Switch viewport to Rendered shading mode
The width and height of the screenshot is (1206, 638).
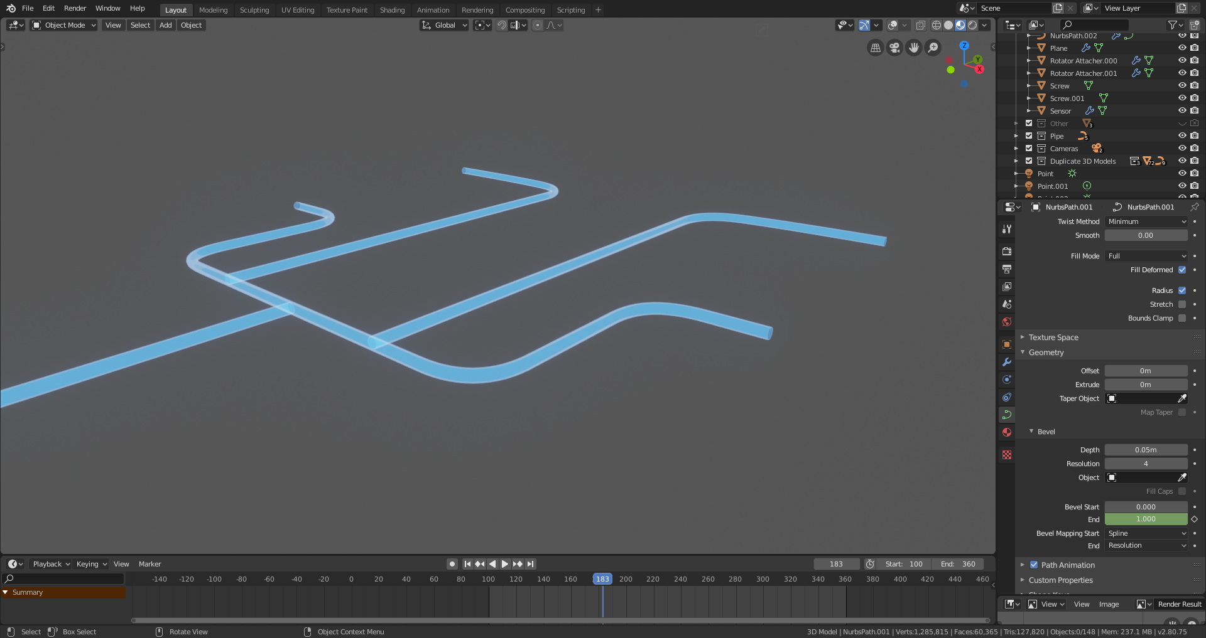[972, 25]
